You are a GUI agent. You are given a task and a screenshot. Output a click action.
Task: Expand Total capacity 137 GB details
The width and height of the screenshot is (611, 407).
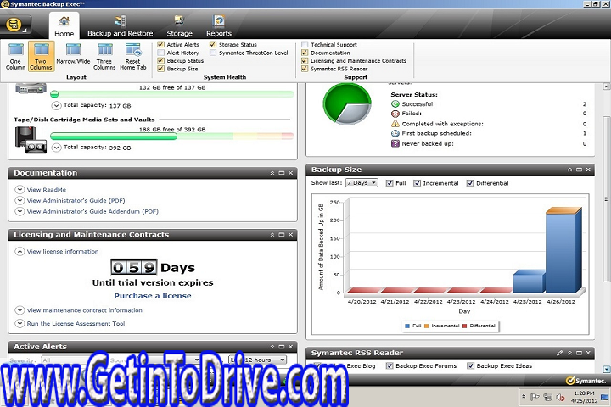pos(57,105)
